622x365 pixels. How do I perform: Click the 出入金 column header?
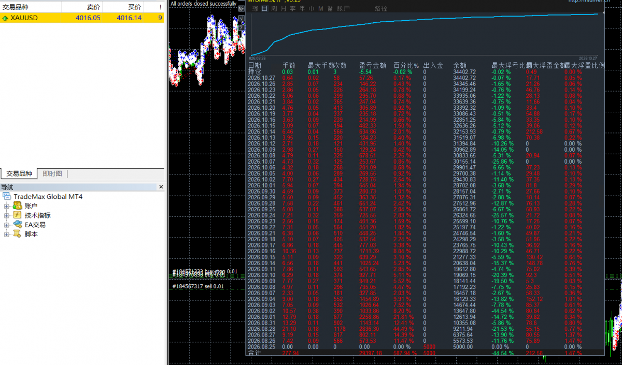point(433,65)
